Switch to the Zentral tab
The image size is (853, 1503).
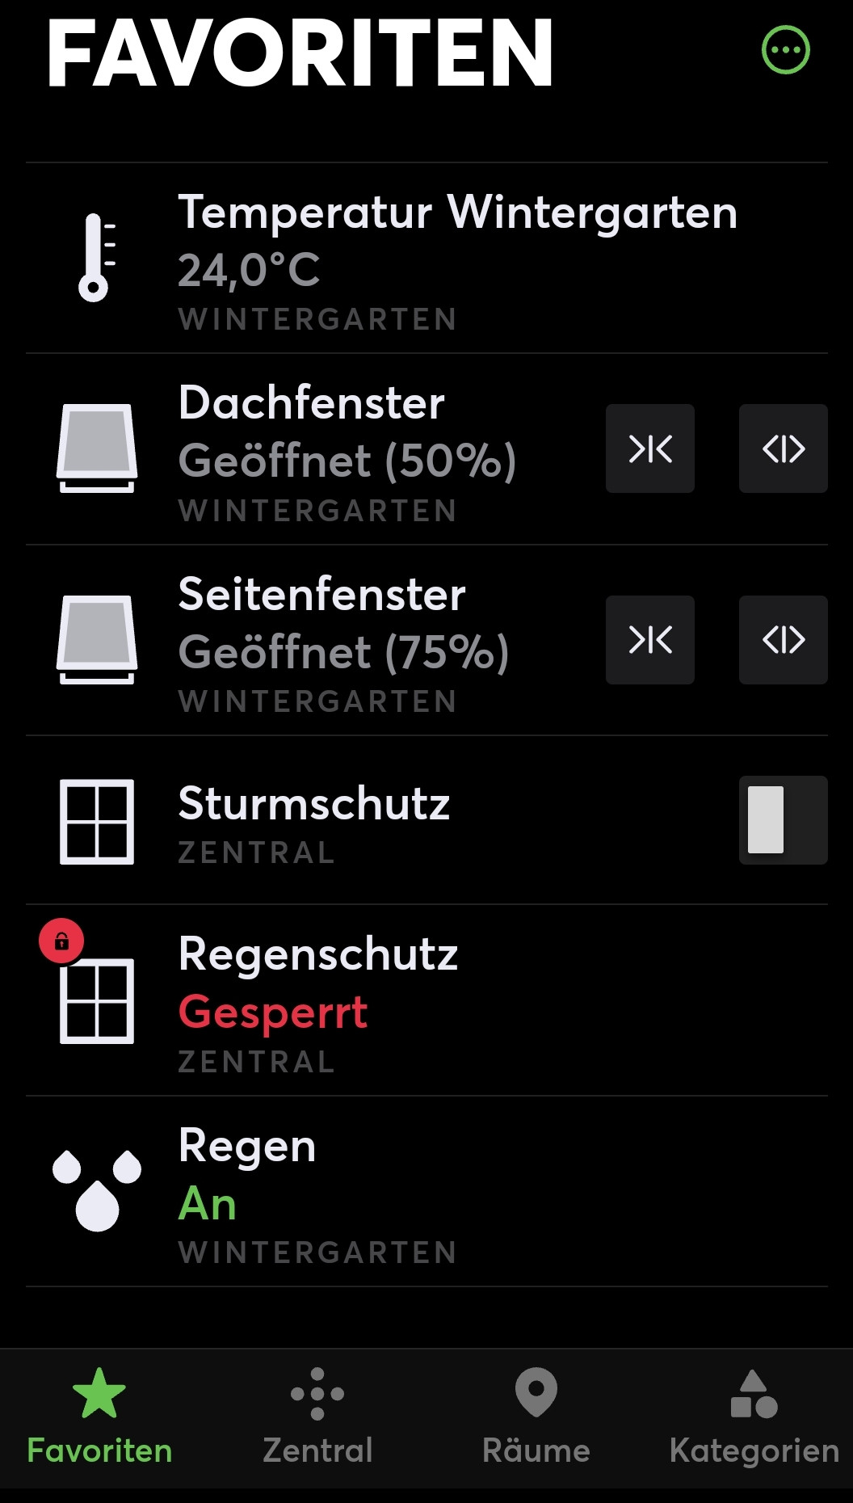tap(317, 1417)
